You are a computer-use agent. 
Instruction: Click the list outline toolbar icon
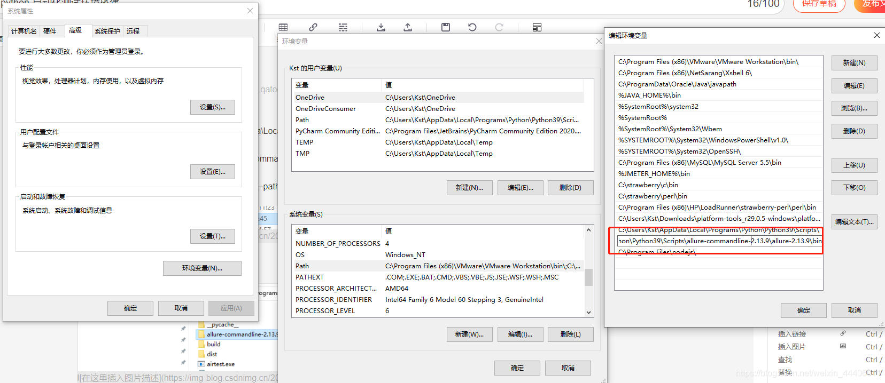tap(343, 27)
